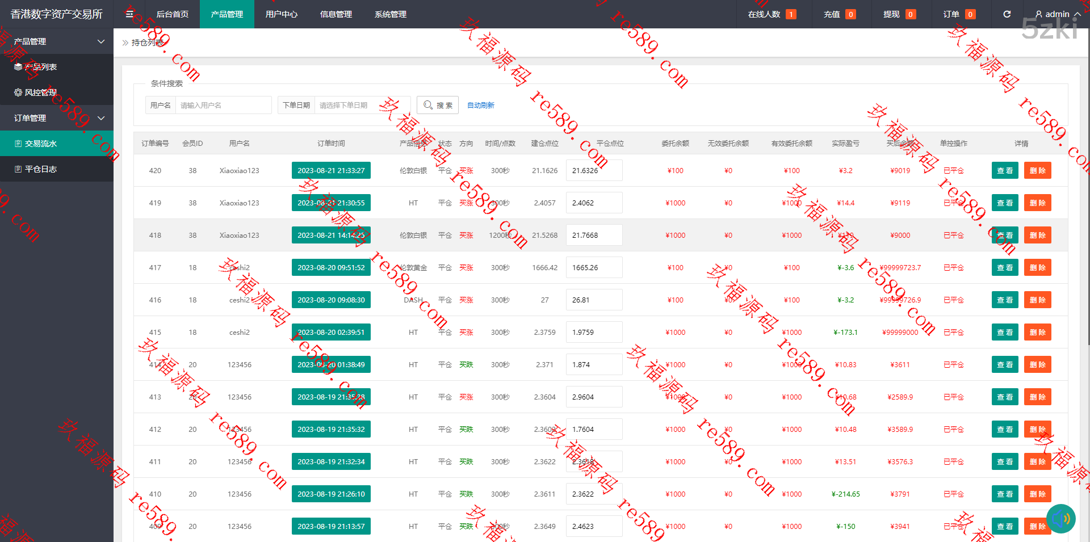Click the 自动刷新 link
The height and width of the screenshot is (542, 1090).
(480, 106)
